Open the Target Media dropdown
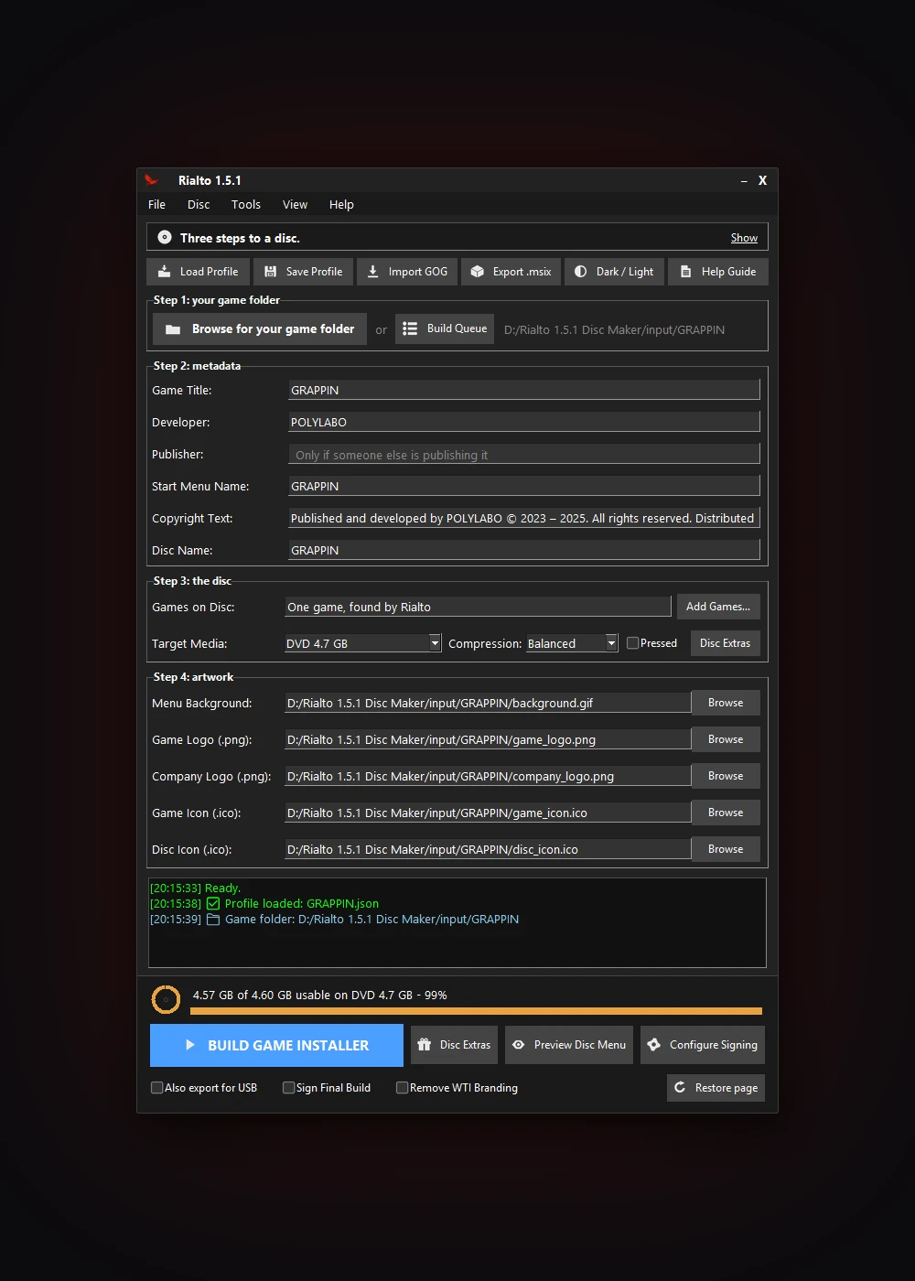Viewport: 915px width, 1281px height. [363, 643]
